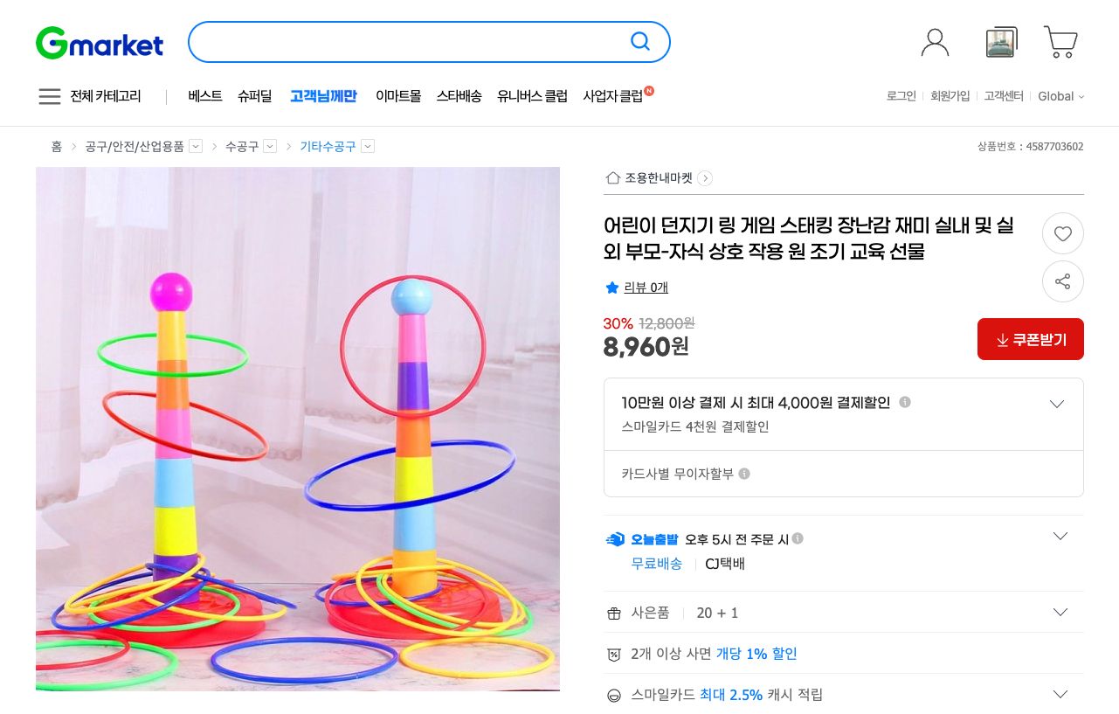Expand the Global language dropdown
This screenshot has width=1119, height=714.
tap(1060, 96)
